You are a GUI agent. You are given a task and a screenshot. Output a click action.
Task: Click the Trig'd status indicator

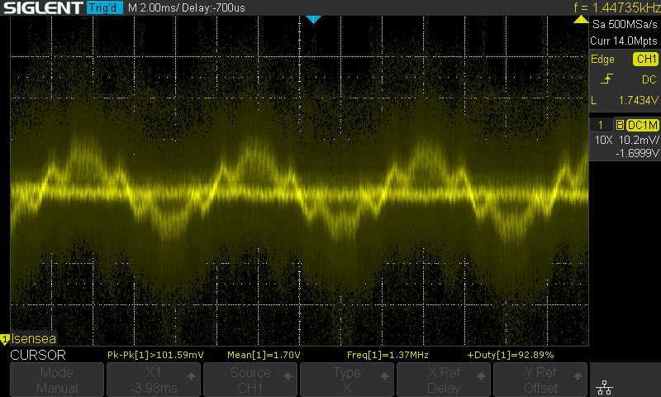click(x=105, y=7)
